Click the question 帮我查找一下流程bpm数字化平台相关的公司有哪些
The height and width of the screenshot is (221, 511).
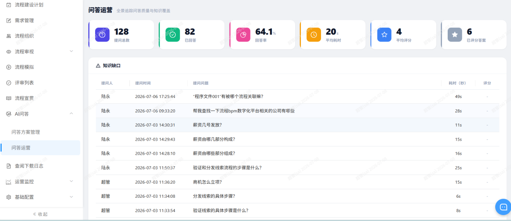(x=244, y=110)
